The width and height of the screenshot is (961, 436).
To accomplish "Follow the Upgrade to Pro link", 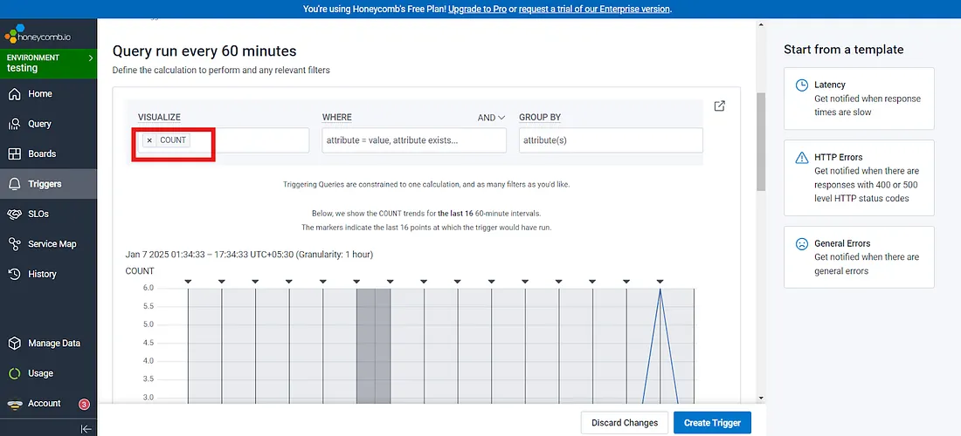I will (480, 9).
